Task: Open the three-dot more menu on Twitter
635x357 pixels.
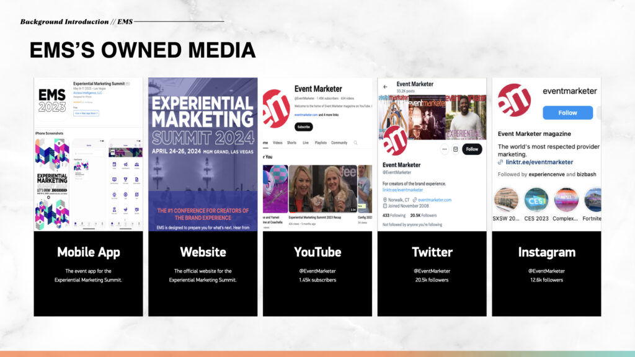Action: tap(444, 149)
